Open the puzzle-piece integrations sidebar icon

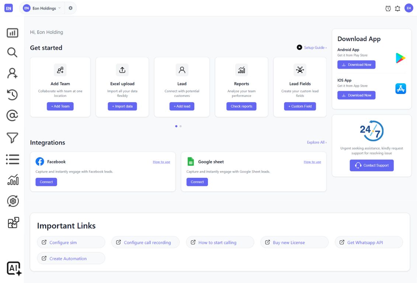13,223
